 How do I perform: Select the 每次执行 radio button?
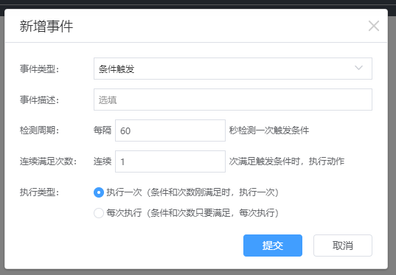pos(99,213)
